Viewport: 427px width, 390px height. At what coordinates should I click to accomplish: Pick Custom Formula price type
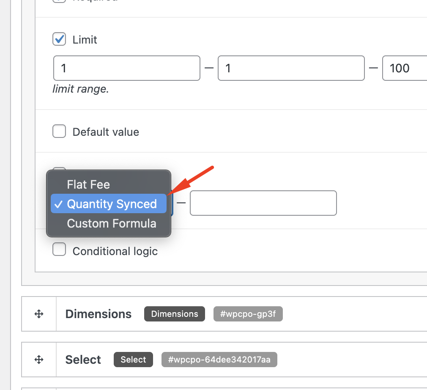pos(112,223)
